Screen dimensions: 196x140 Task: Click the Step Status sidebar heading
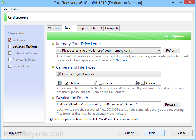16,33
